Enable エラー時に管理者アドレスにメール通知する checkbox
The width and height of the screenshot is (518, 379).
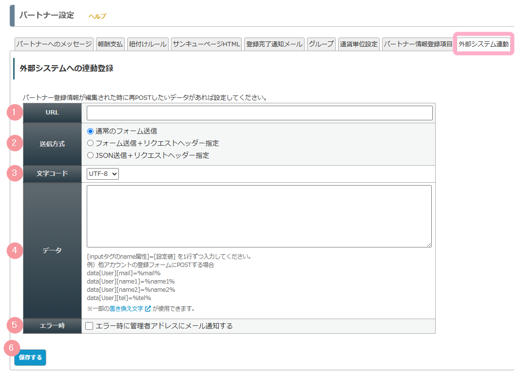pos(89,326)
